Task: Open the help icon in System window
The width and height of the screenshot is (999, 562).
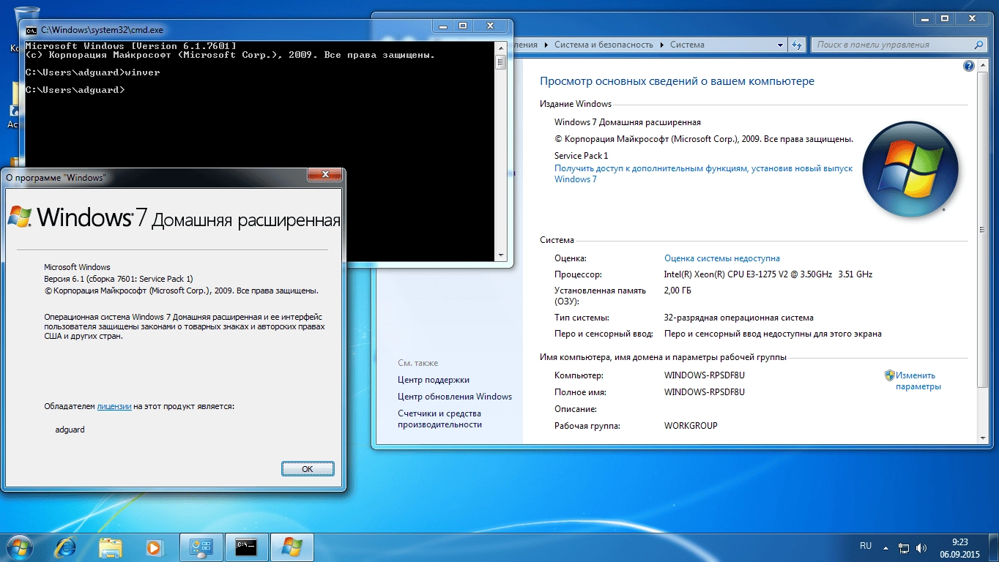Action: [969, 67]
